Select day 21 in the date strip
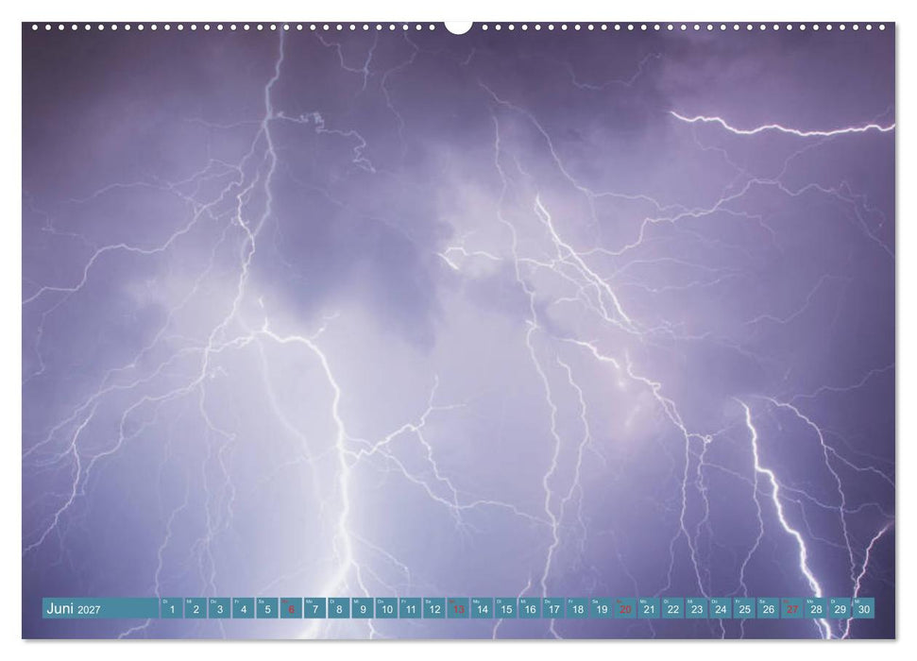The width and height of the screenshot is (917, 661). pos(649,608)
